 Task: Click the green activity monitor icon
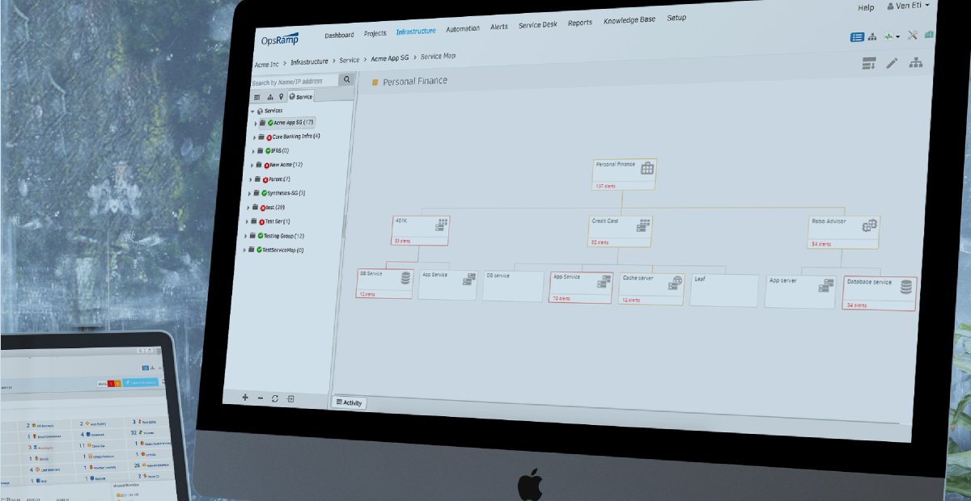[888, 36]
